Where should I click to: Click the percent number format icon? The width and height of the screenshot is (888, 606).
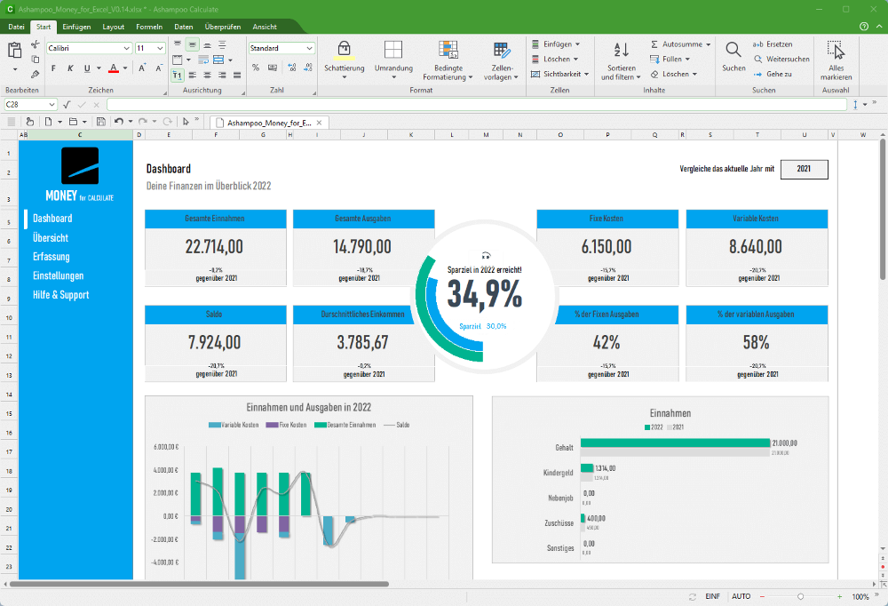(x=256, y=68)
